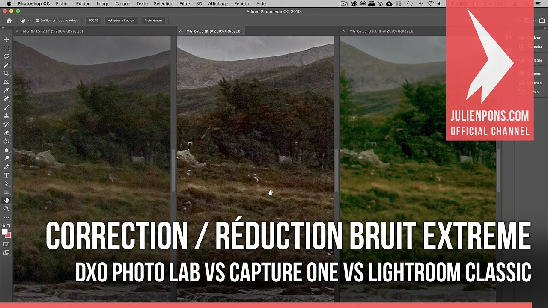The image size is (548, 308).
Task: Swap foreground and background colors
Action: 9,225
